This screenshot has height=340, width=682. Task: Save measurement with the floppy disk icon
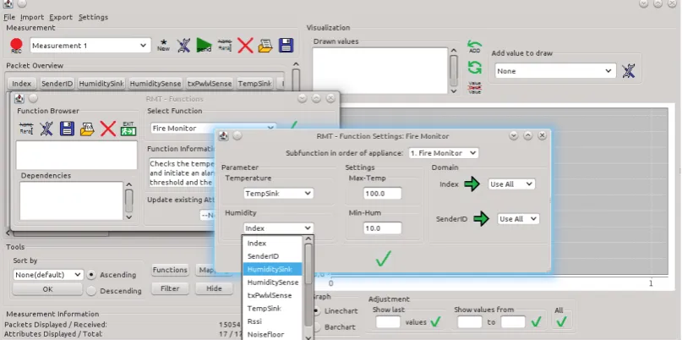point(286,46)
